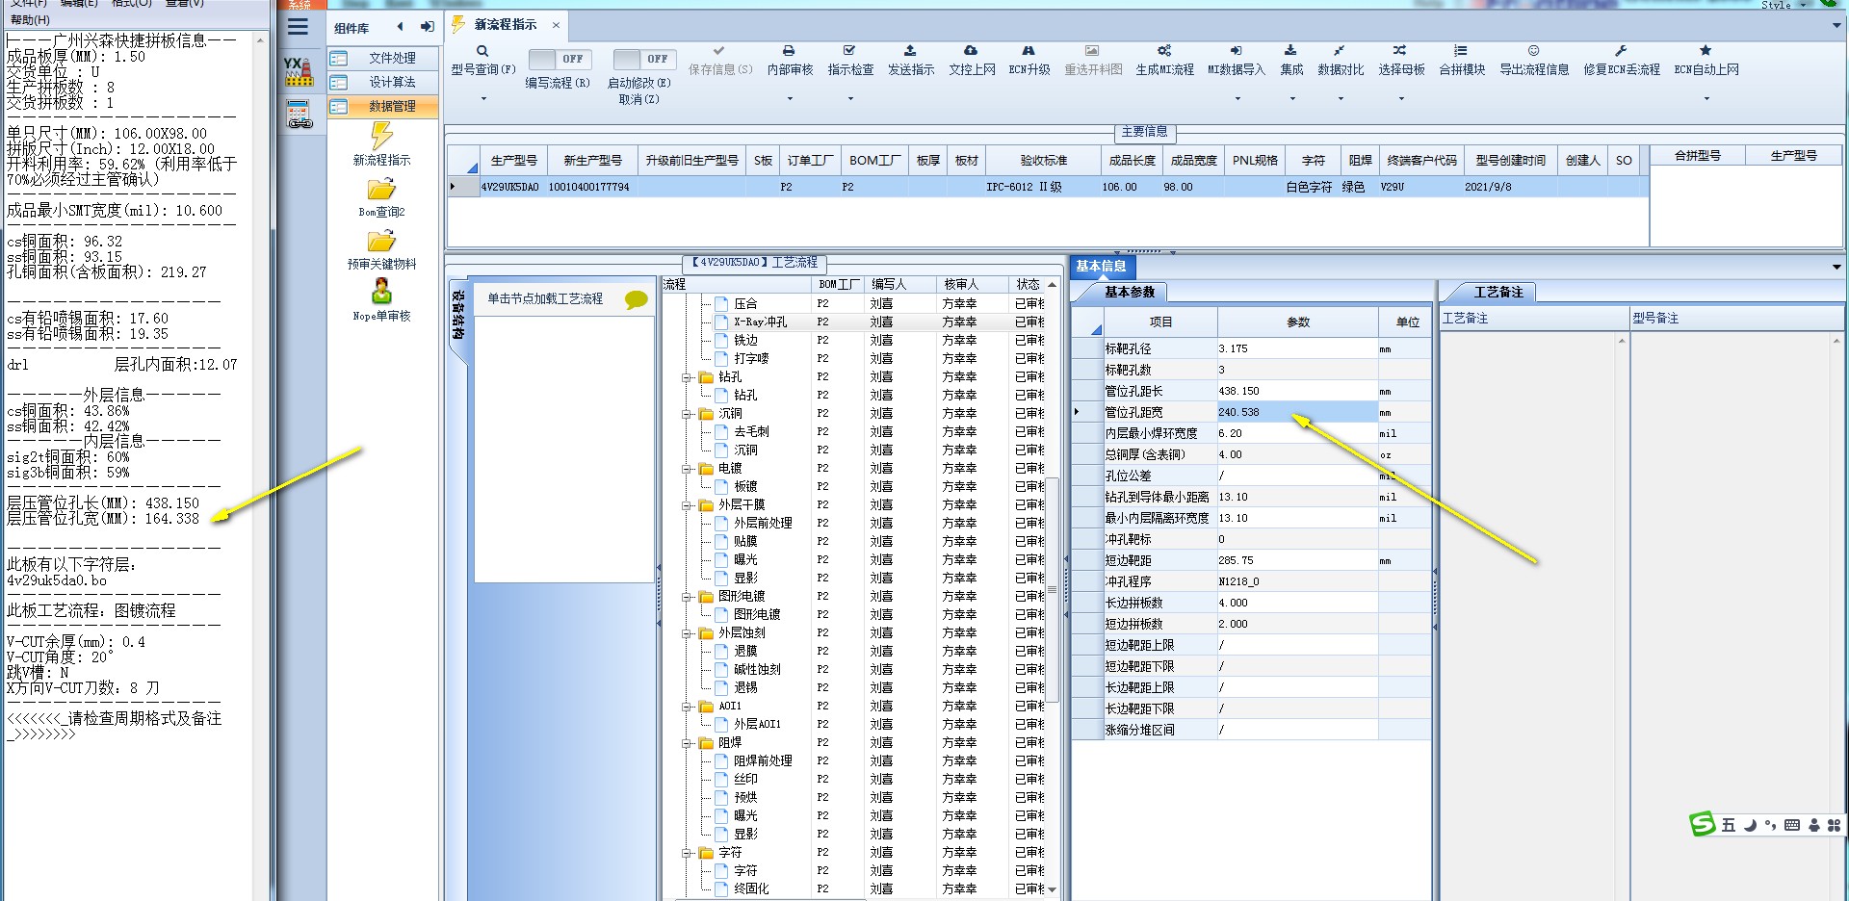The height and width of the screenshot is (901, 1849).
Task: Select the 碱性蚀刻 step in process tree
Action: 758,670
